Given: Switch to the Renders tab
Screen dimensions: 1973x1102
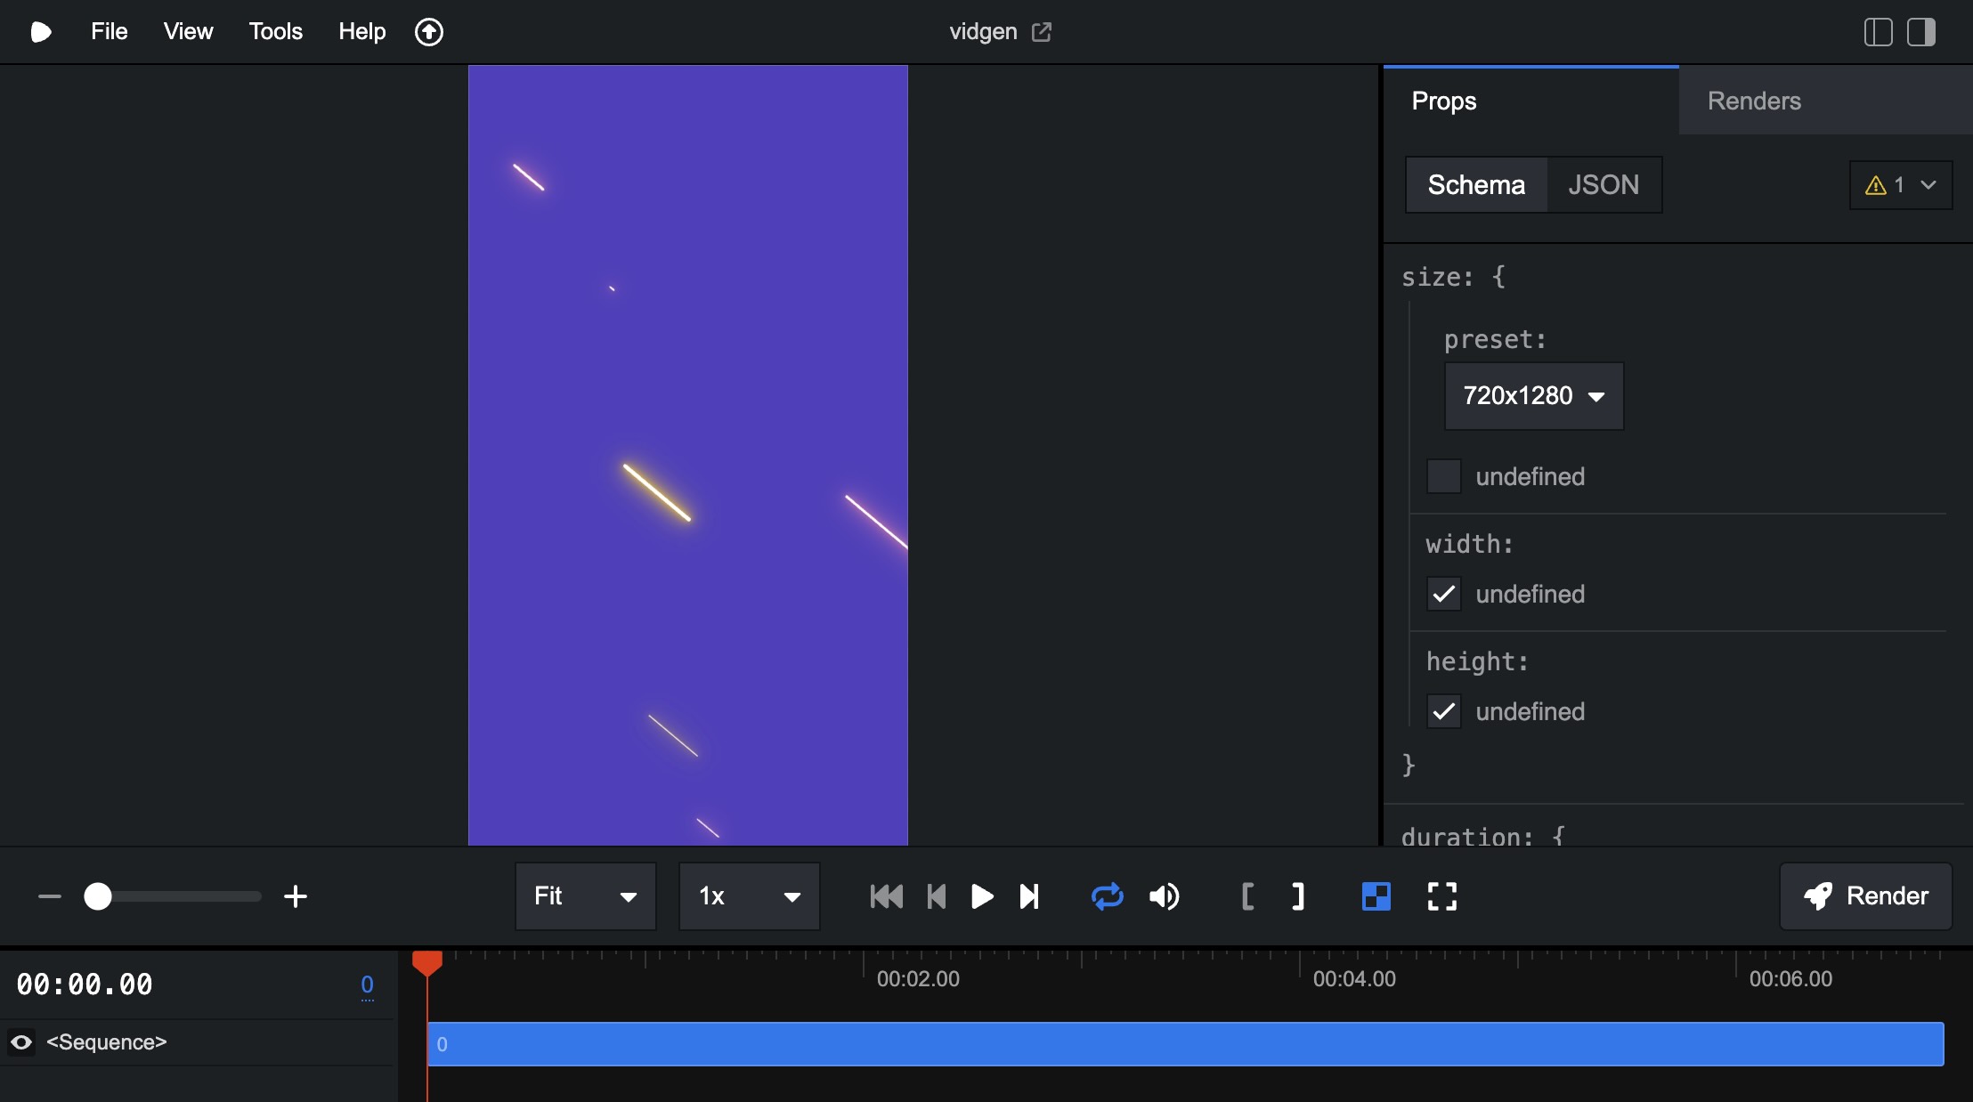Looking at the screenshot, I should (1752, 101).
